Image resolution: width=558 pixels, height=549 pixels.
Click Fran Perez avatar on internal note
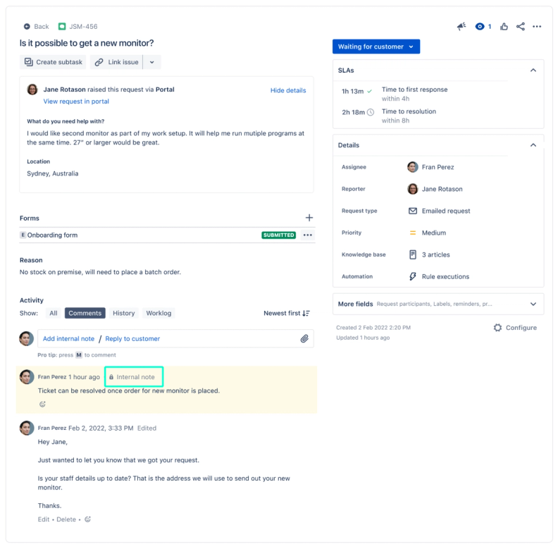tap(27, 377)
